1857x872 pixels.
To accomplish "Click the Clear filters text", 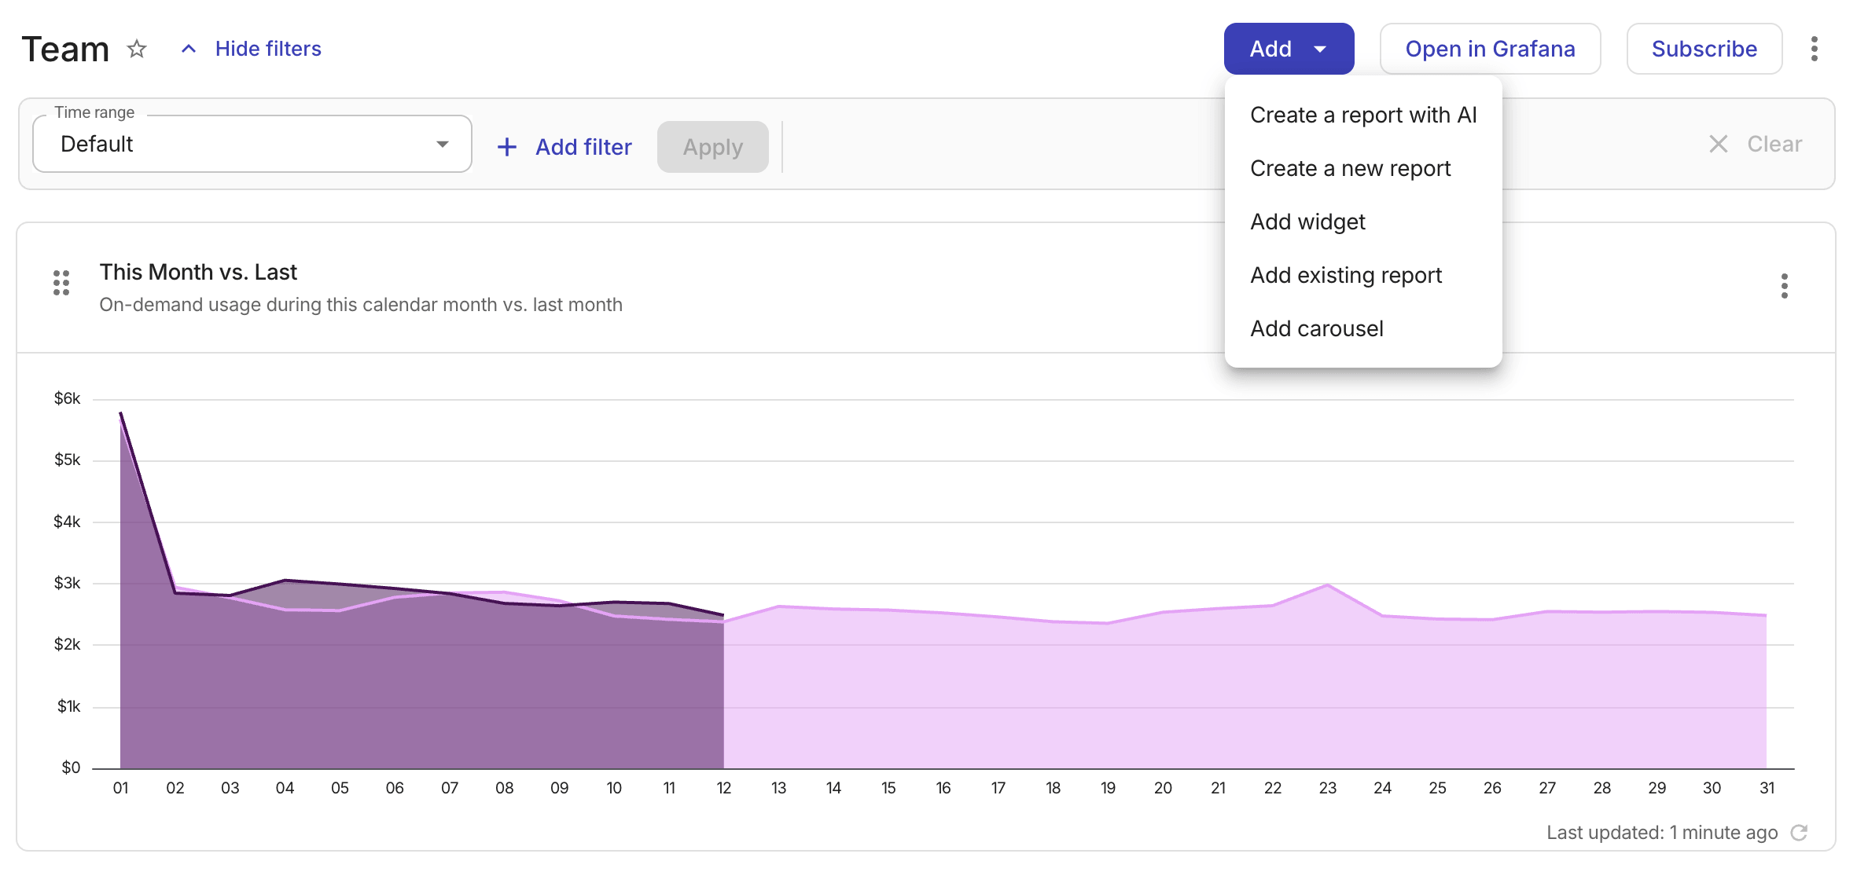I will coord(1774,144).
